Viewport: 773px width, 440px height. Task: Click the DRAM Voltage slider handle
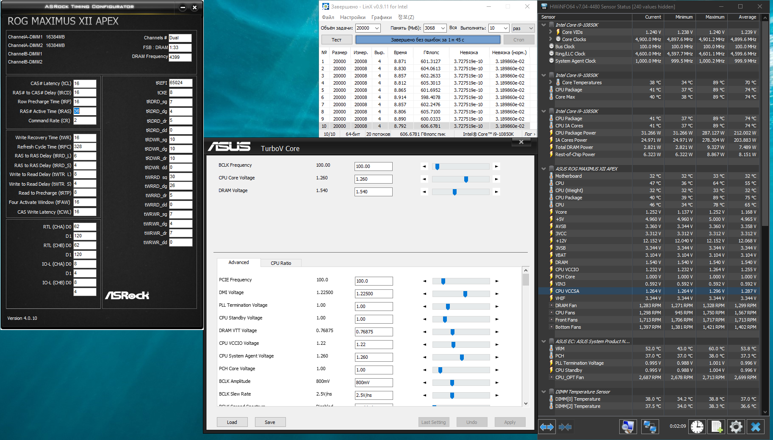454,192
